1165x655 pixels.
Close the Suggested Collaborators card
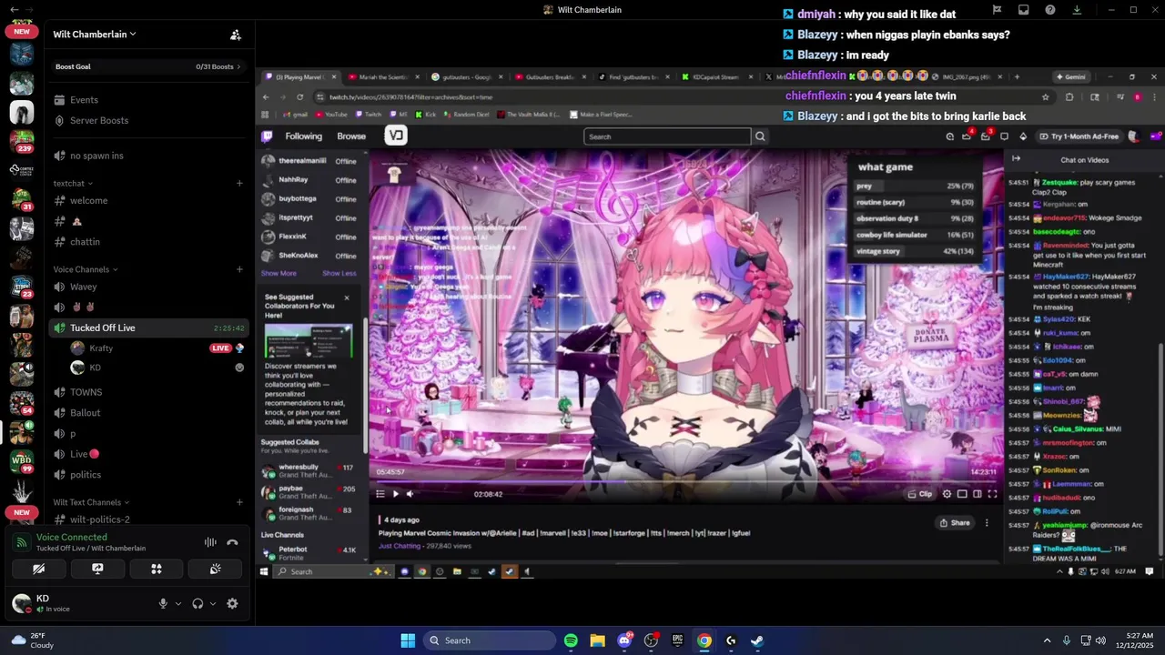point(347,297)
